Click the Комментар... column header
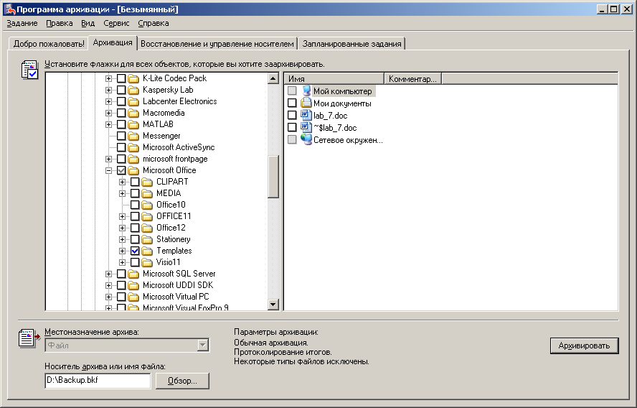This screenshot has width=637, height=408. 412,78
